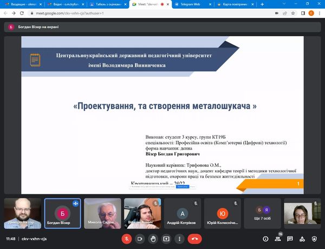Go forward in the browser
Image resolution: width=325 pixels, height=249 pixels.
pyautogui.click(x=14, y=13)
